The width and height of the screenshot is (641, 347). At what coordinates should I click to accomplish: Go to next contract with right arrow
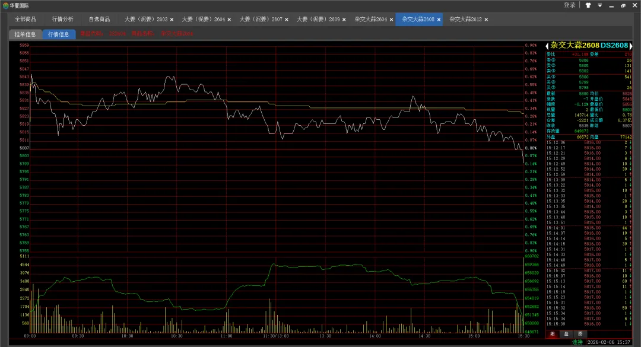[631, 46]
